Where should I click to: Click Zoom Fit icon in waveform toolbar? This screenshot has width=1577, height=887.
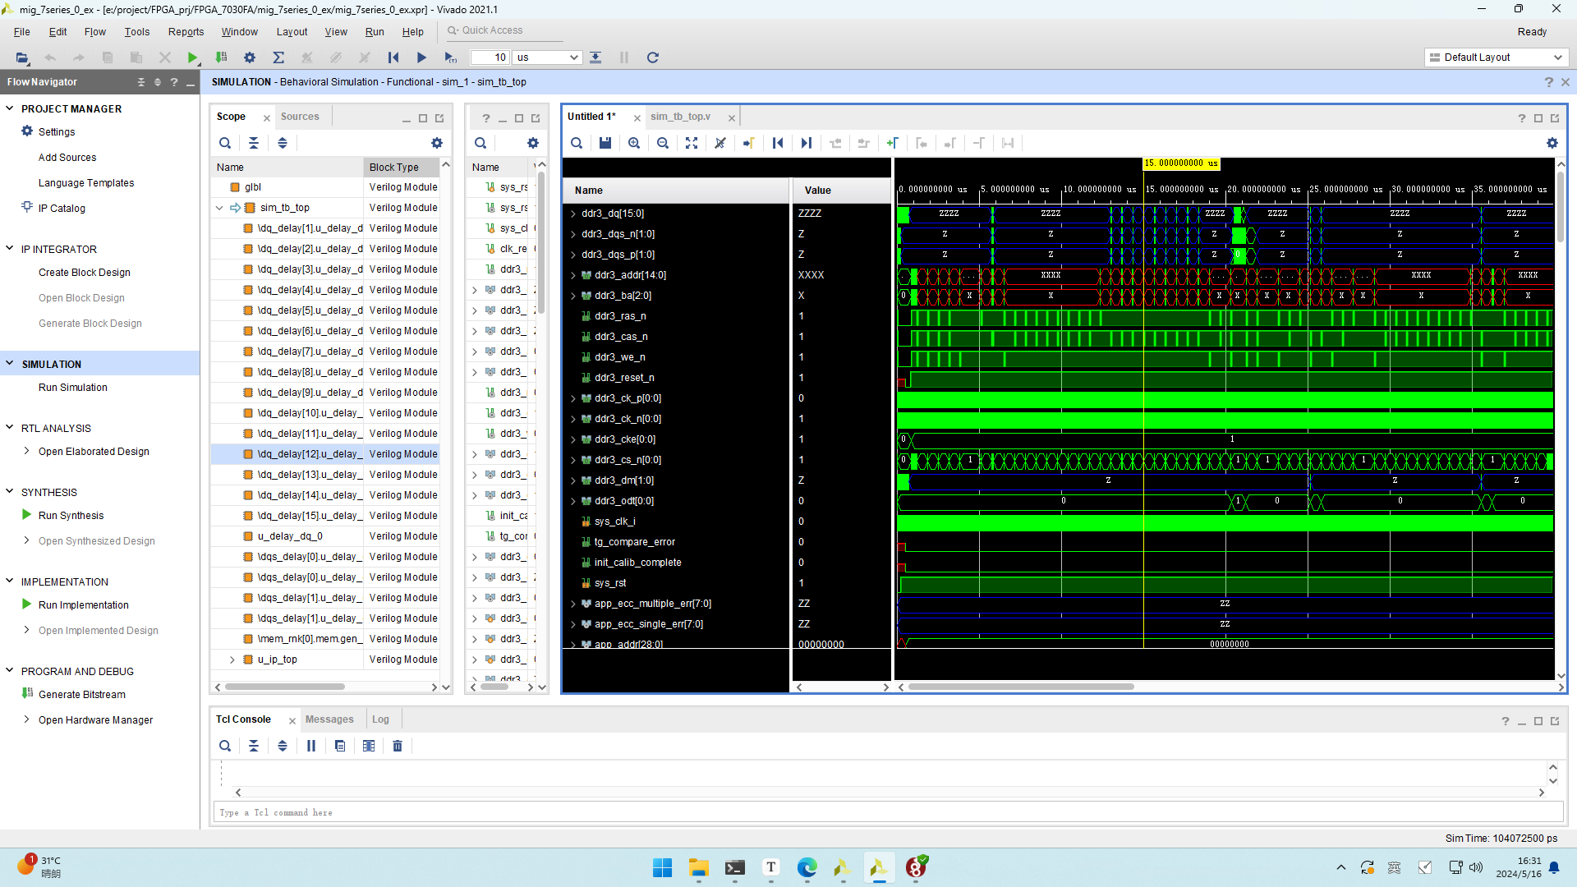[692, 143]
